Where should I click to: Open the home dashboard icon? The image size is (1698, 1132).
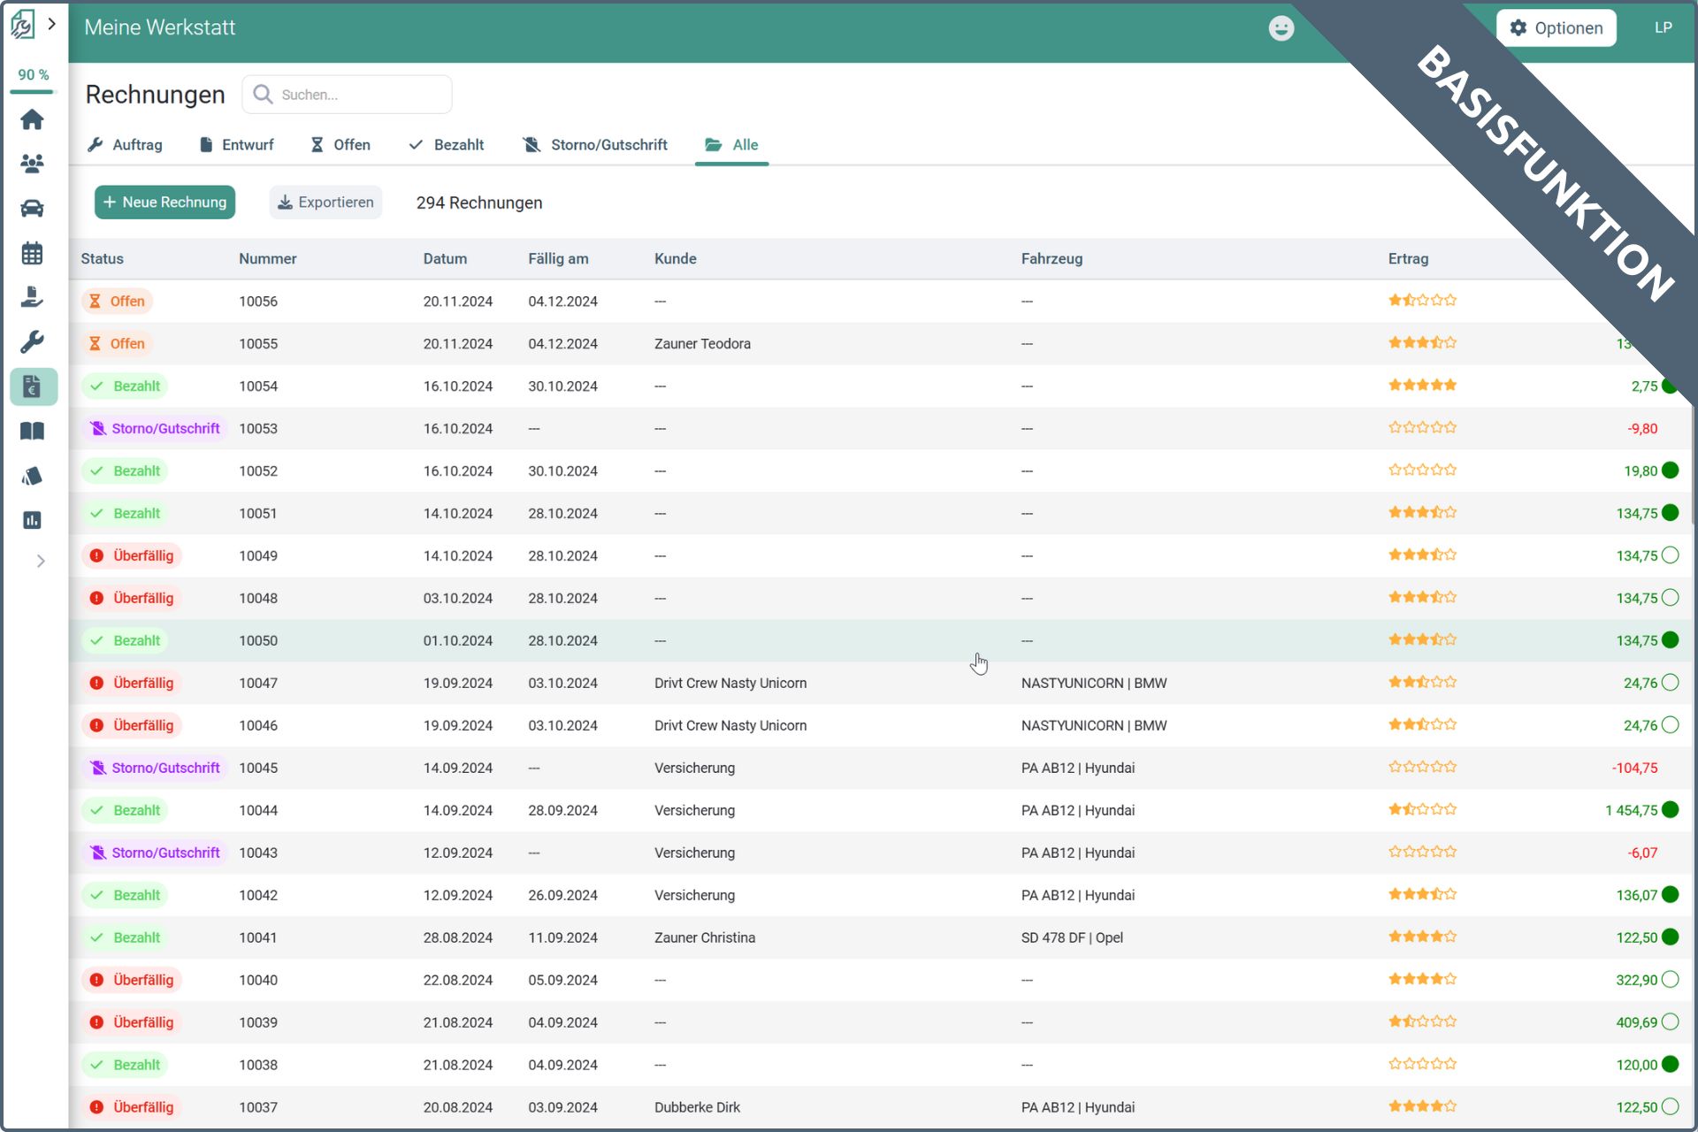click(33, 119)
